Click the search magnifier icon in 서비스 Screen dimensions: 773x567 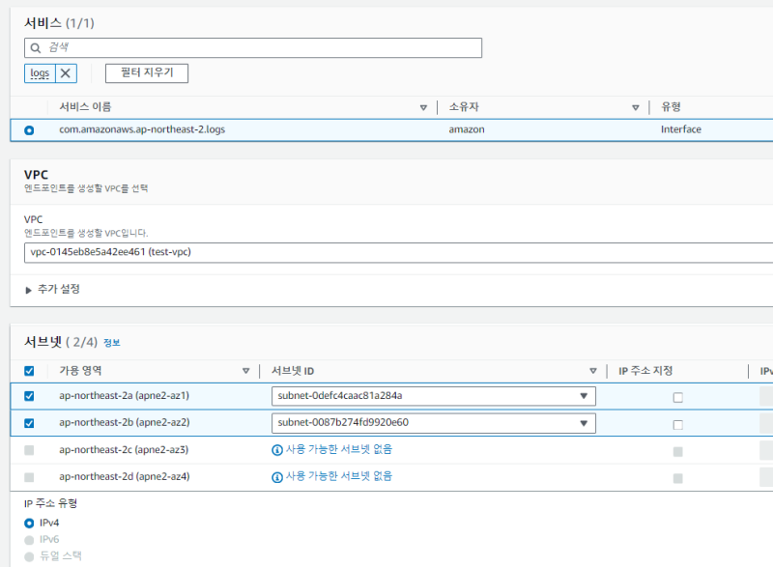tap(36, 47)
